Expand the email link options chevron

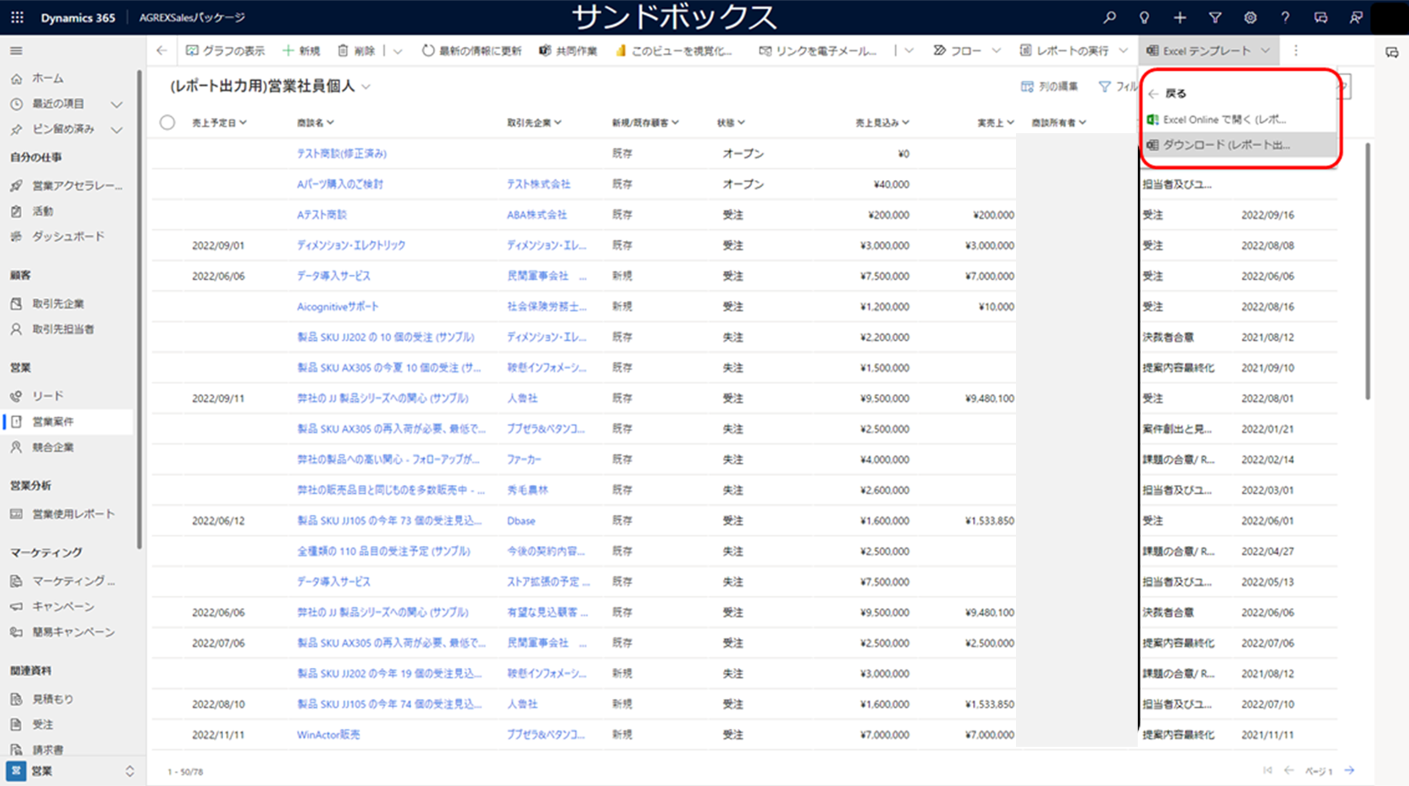(x=909, y=51)
